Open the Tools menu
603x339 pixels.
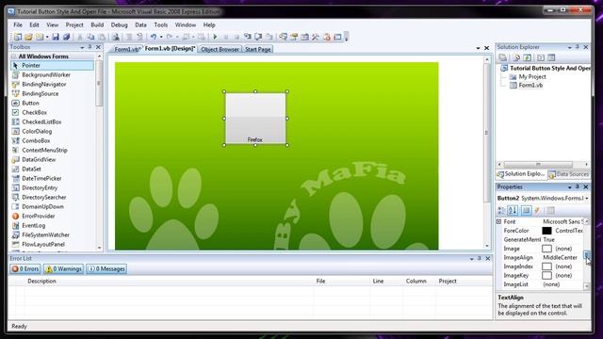coord(161,25)
